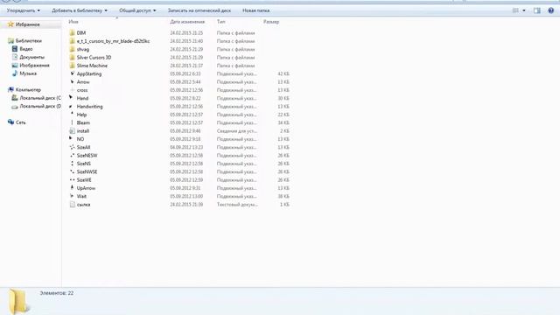Image resolution: width=560 pixels, height=315 pixels.
Task: Select the Arrow cursor file icon
Action: [72, 82]
